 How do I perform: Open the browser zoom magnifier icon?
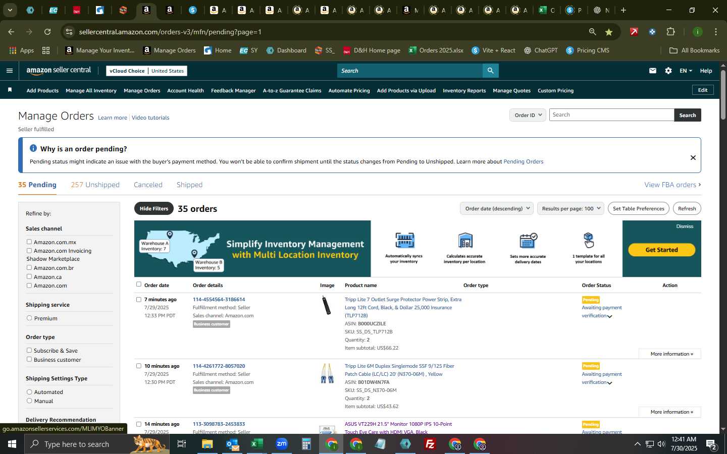click(592, 32)
